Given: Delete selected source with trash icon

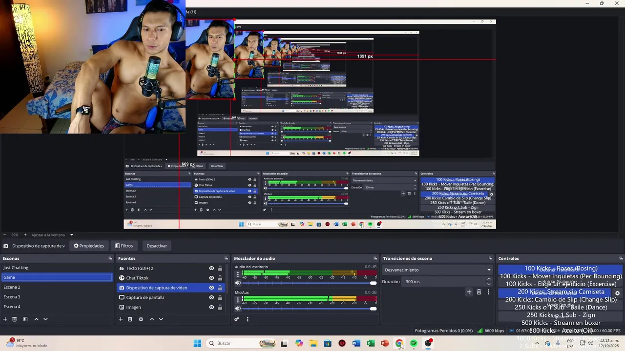Looking at the screenshot, I should pyautogui.click(x=130, y=319).
